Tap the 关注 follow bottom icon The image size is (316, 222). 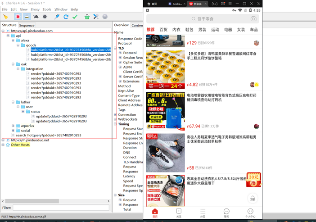[x=179, y=213]
